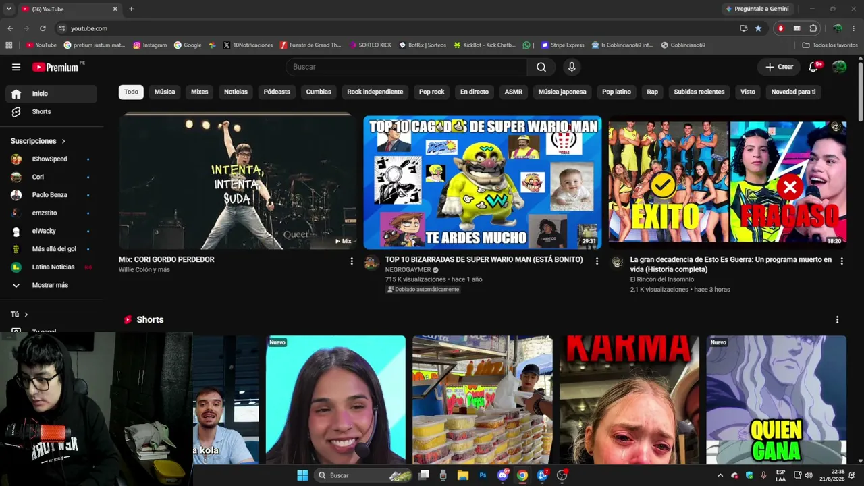Filter feed by Mixes
Screen dimensions: 864x486
[199, 92]
